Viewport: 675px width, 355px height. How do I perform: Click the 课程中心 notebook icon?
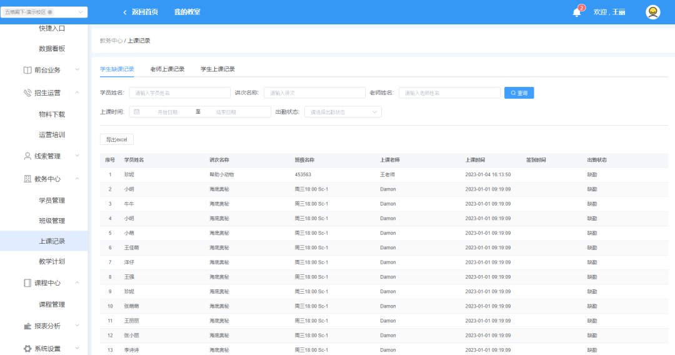[27, 283]
